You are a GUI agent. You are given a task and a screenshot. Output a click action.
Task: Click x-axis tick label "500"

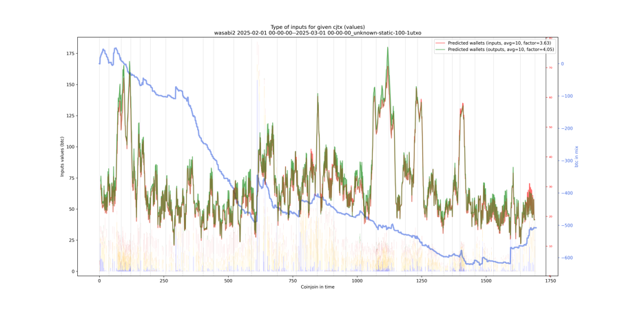coord(228,280)
